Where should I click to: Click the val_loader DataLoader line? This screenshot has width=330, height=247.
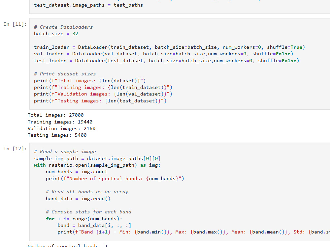coord(164,54)
